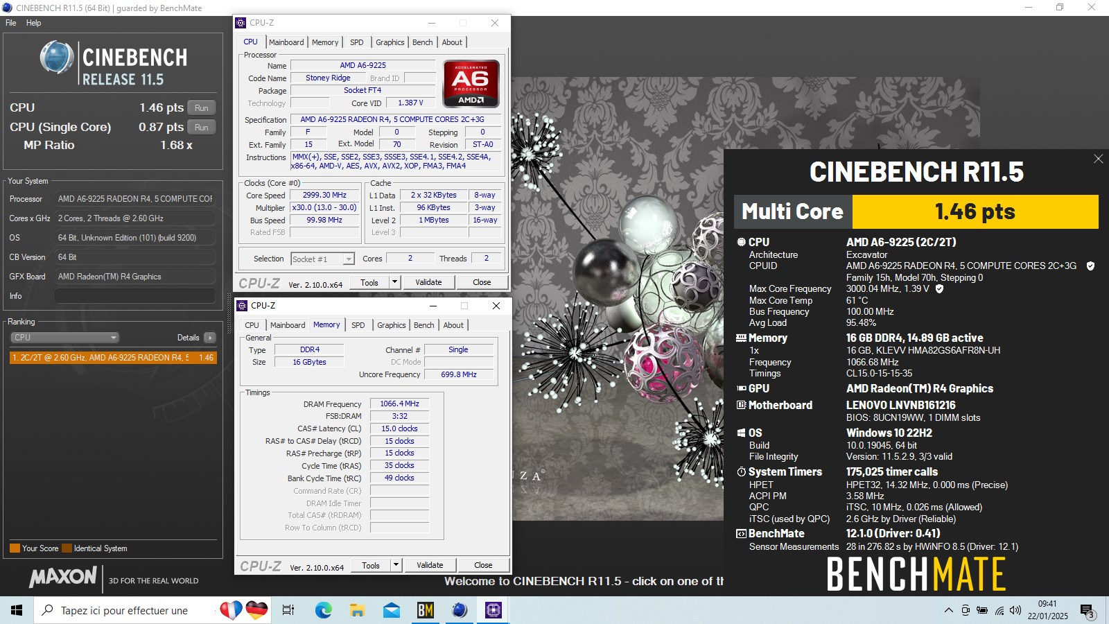Click the Memory section icon in BenchMate

click(x=741, y=338)
